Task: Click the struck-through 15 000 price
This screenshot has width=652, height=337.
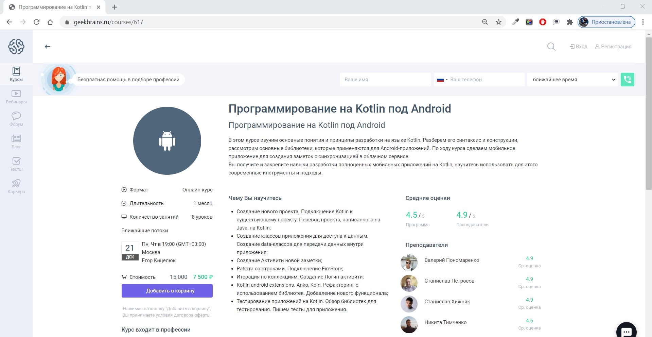Action: [178, 277]
